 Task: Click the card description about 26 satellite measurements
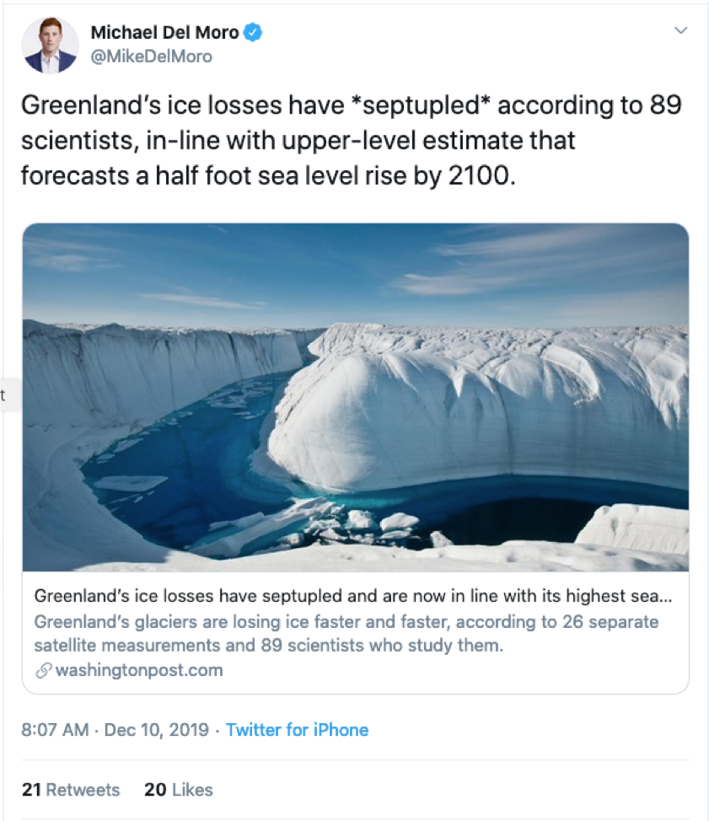[346, 634]
